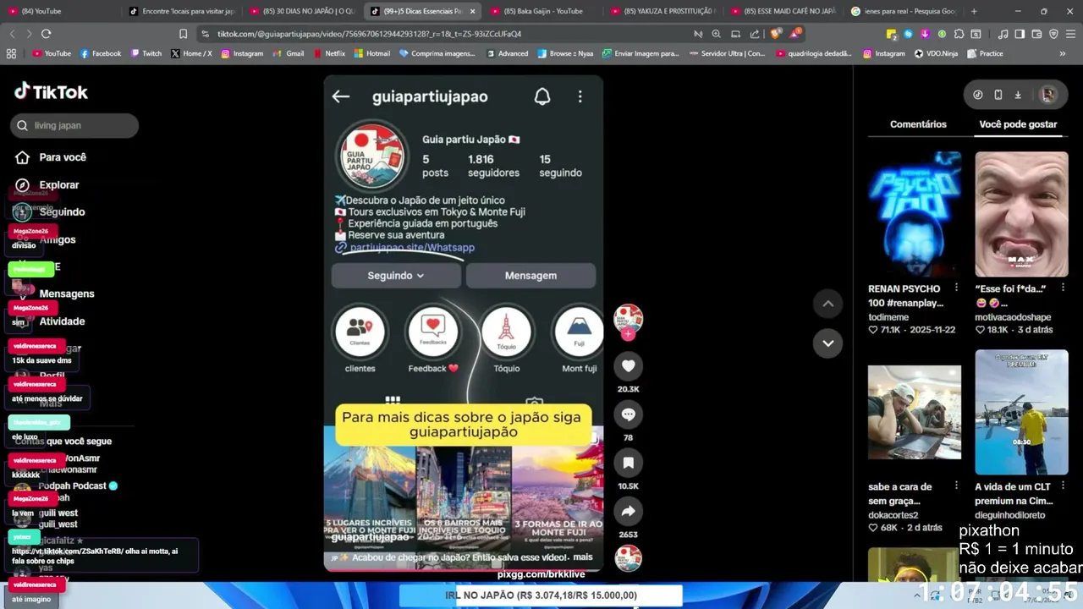The width and height of the screenshot is (1083, 609).
Task: Click the TikTok get app phone icon
Action: point(998,95)
